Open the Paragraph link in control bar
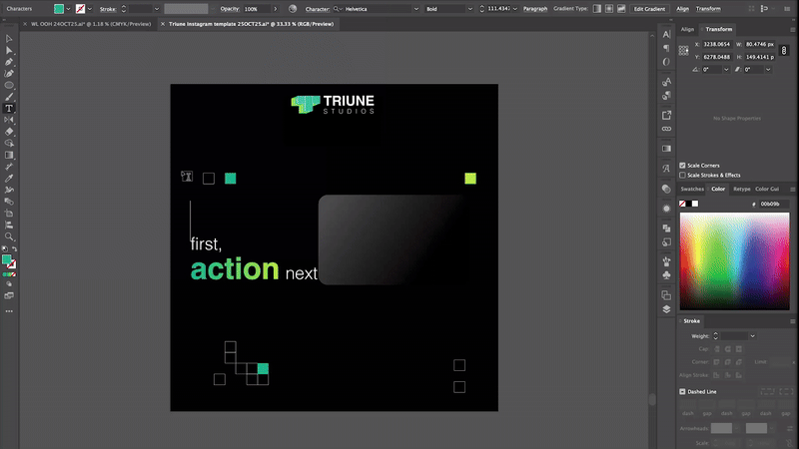Viewport: 799px width, 449px height. click(535, 9)
